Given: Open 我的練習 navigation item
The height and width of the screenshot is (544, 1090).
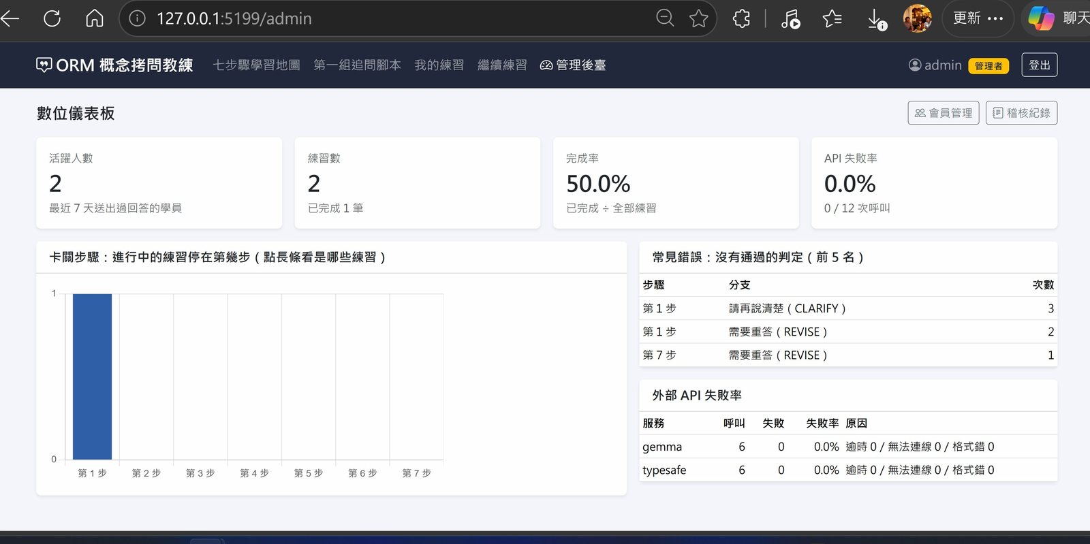Looking at the screenshot, I should pyautogui.click(x=439, y=65).
